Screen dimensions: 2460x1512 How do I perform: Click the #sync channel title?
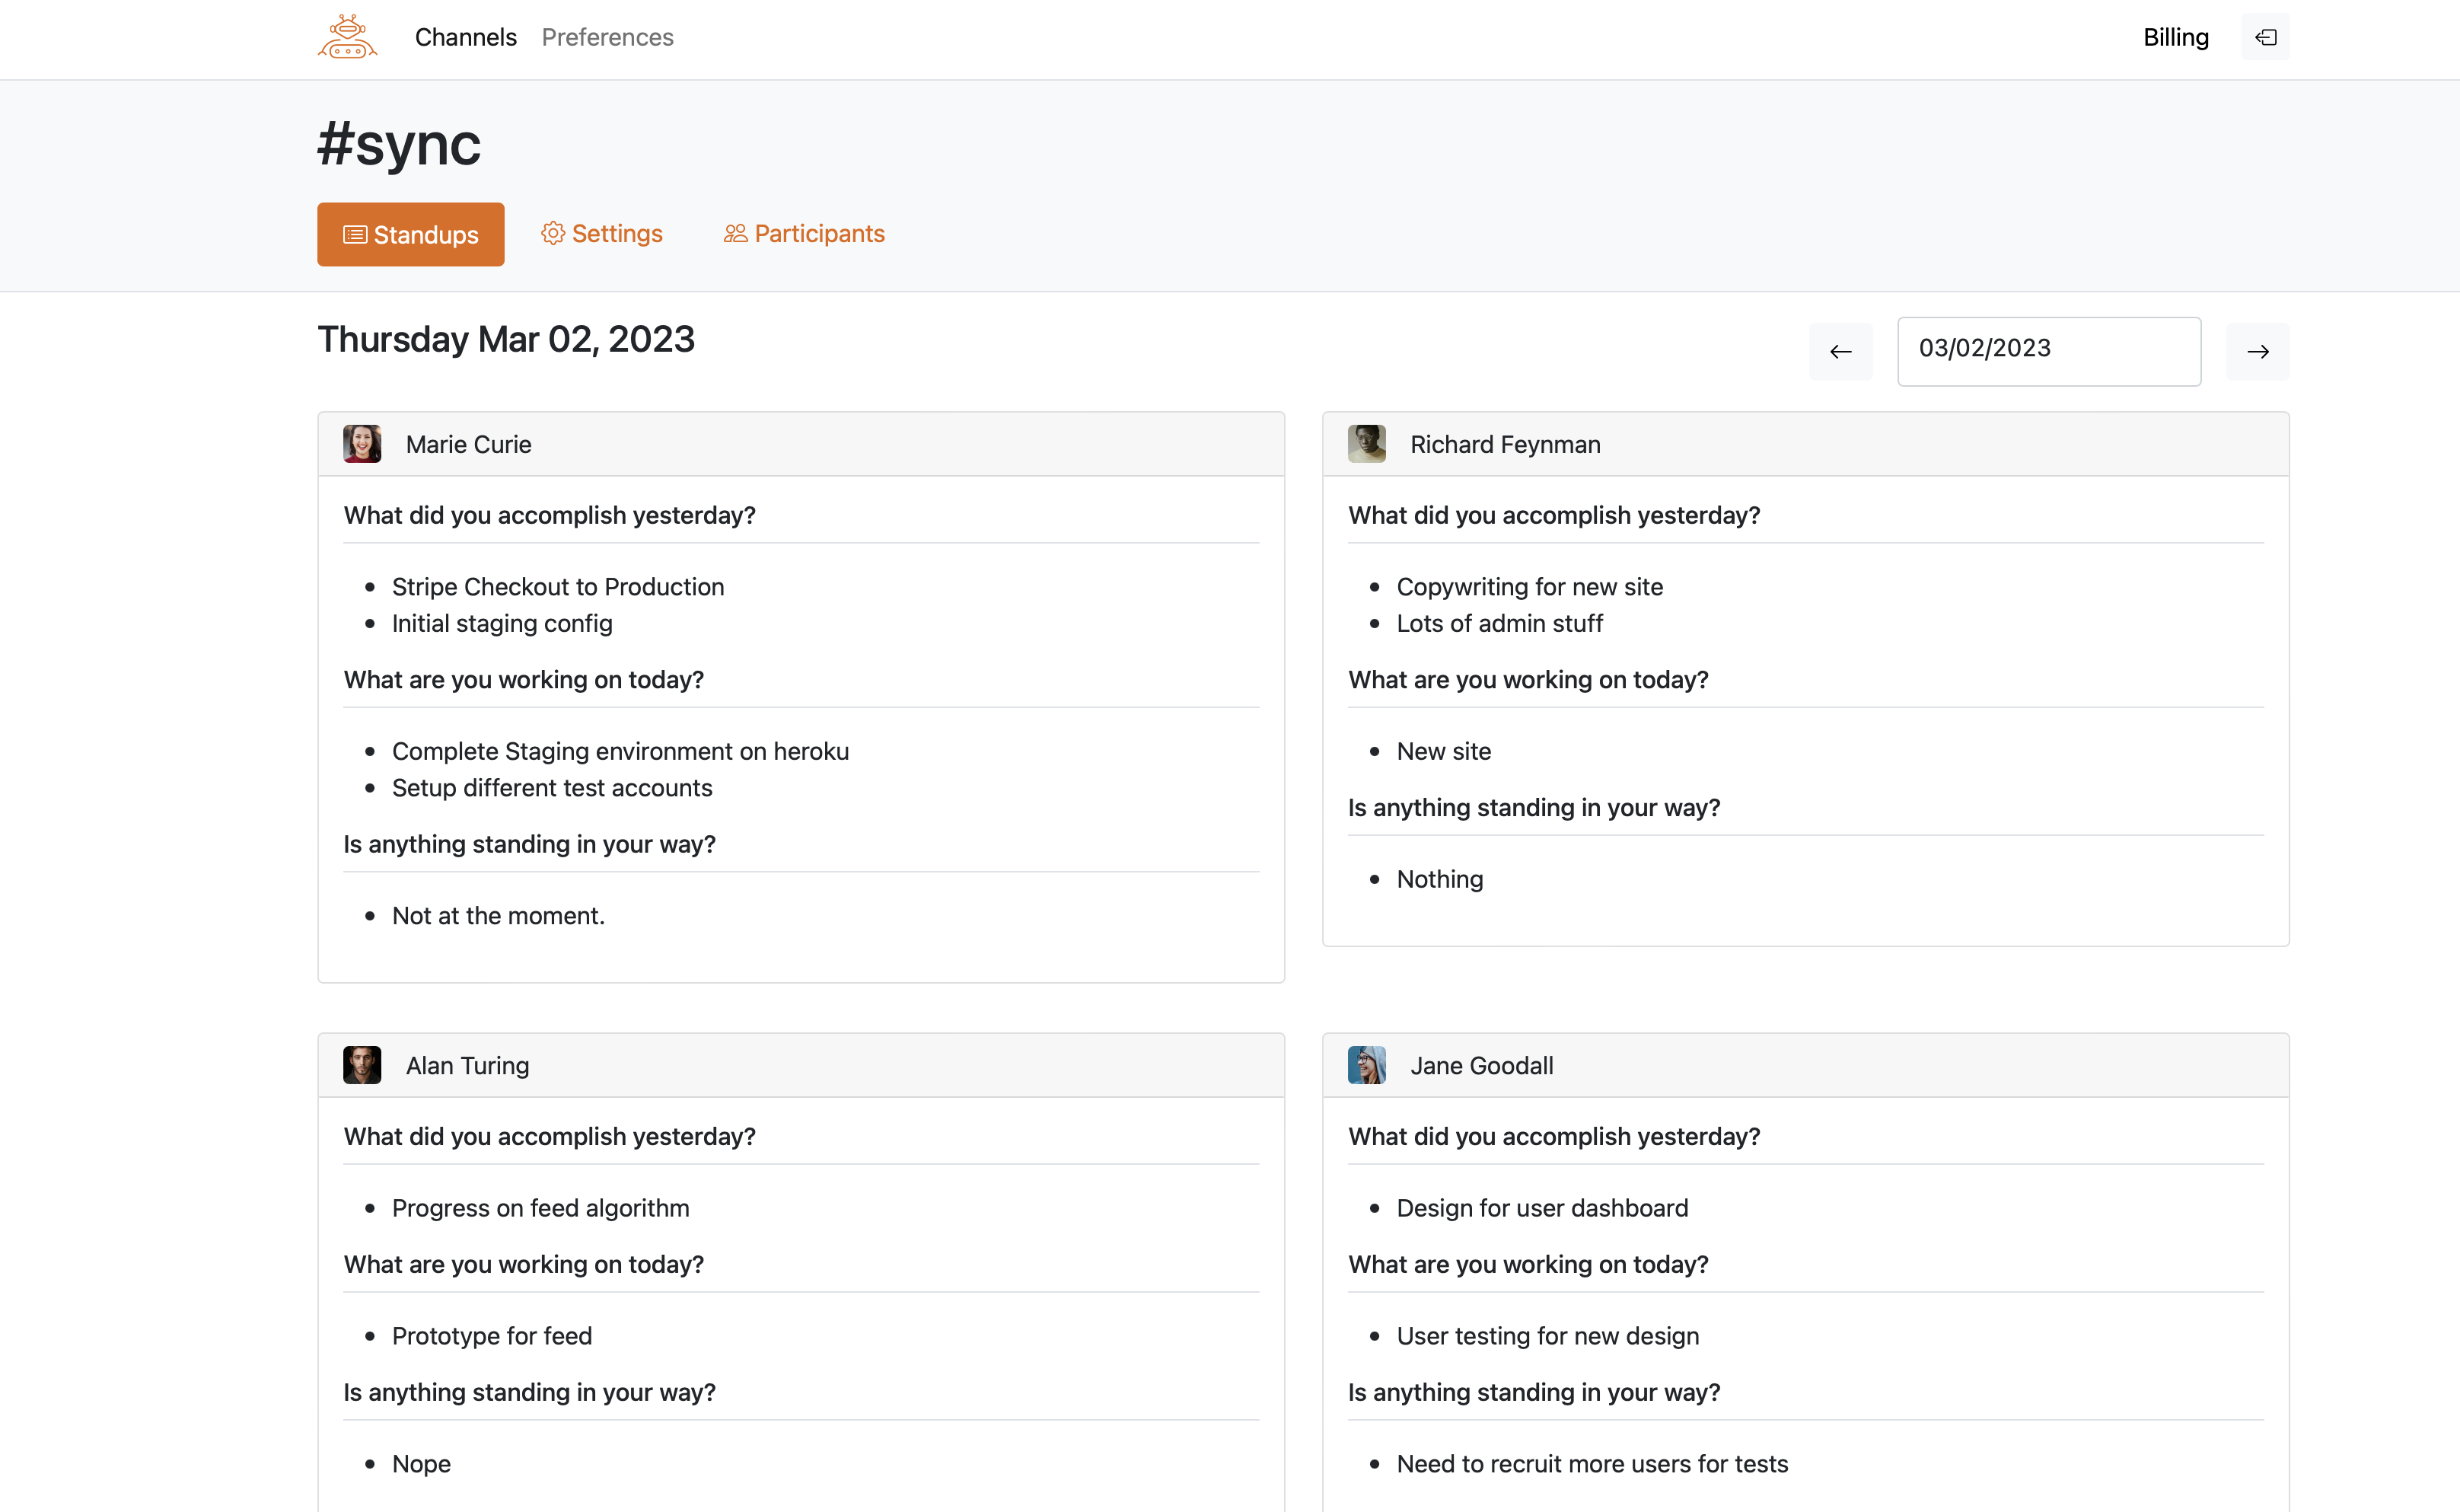(x=399, y=144)
